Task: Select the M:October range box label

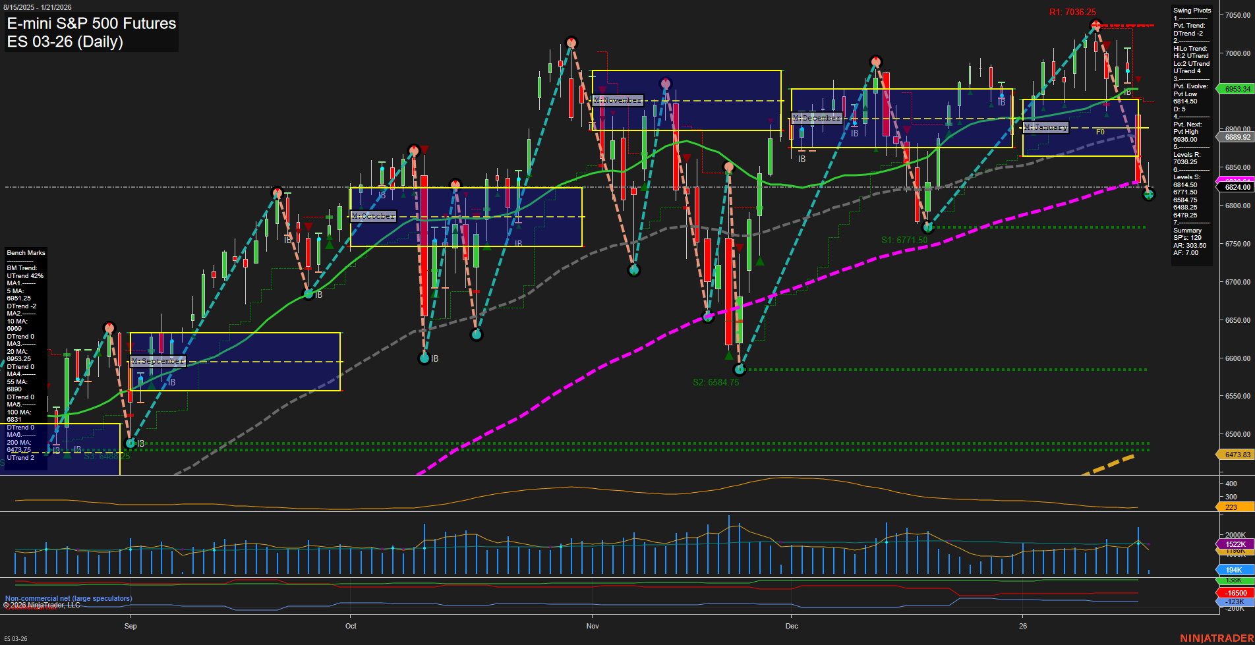Action: pyautogui.click(x=373, y=215)
